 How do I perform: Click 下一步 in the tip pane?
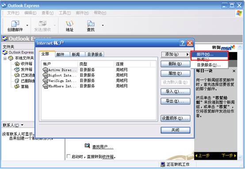(229, 155)
